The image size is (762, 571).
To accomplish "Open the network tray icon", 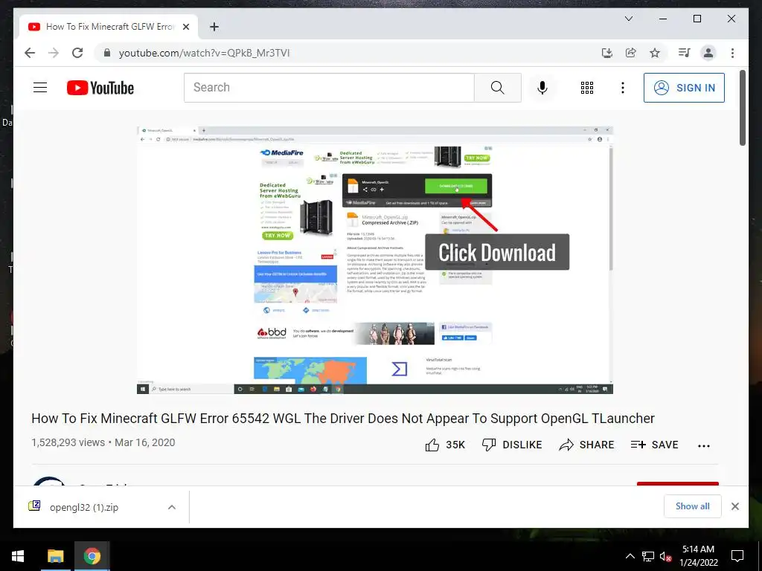I will point(648,556).
